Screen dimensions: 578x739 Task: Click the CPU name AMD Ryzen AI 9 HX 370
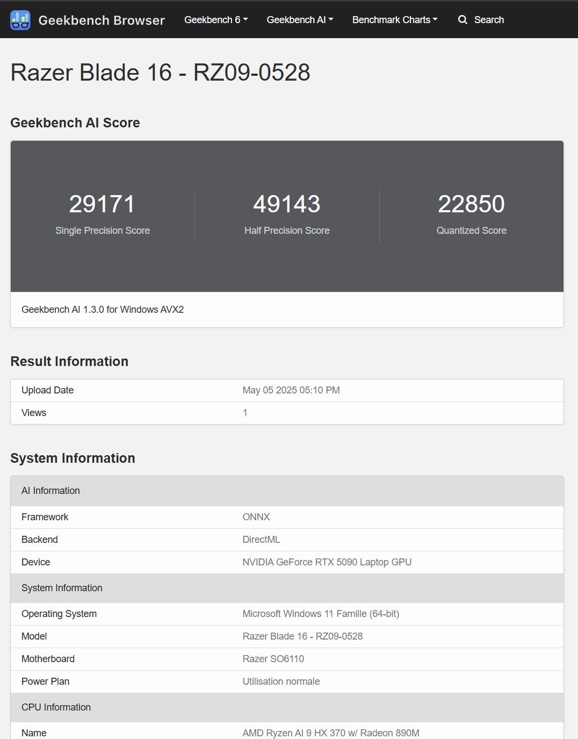tap(331, 733)
